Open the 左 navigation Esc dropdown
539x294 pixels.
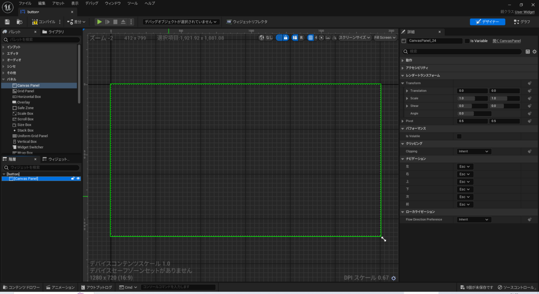point(465,167)
